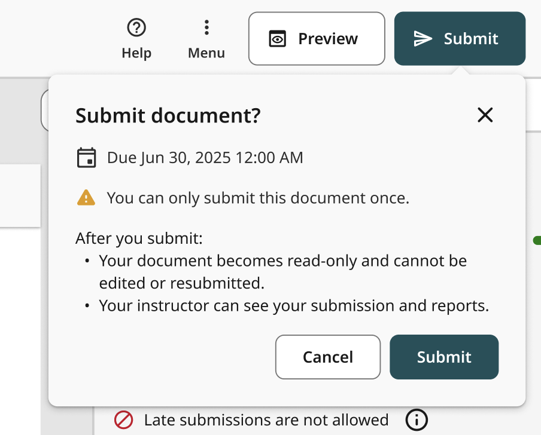This screenshot has width=541, height=435.
Task: Click the Help question mark icon
Action: [x=136, y=27]
